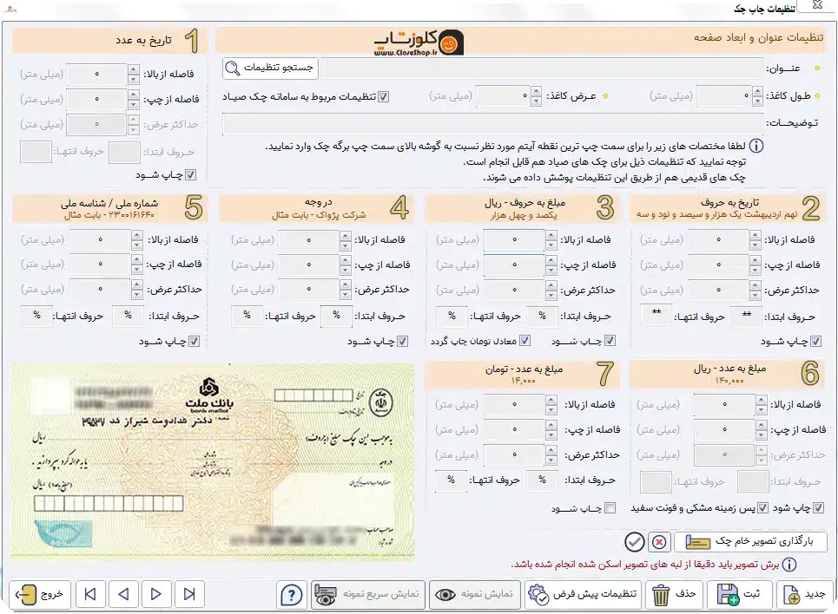Click the توضیحات description input field
838x614 pixels.
[x=492, y=123]
